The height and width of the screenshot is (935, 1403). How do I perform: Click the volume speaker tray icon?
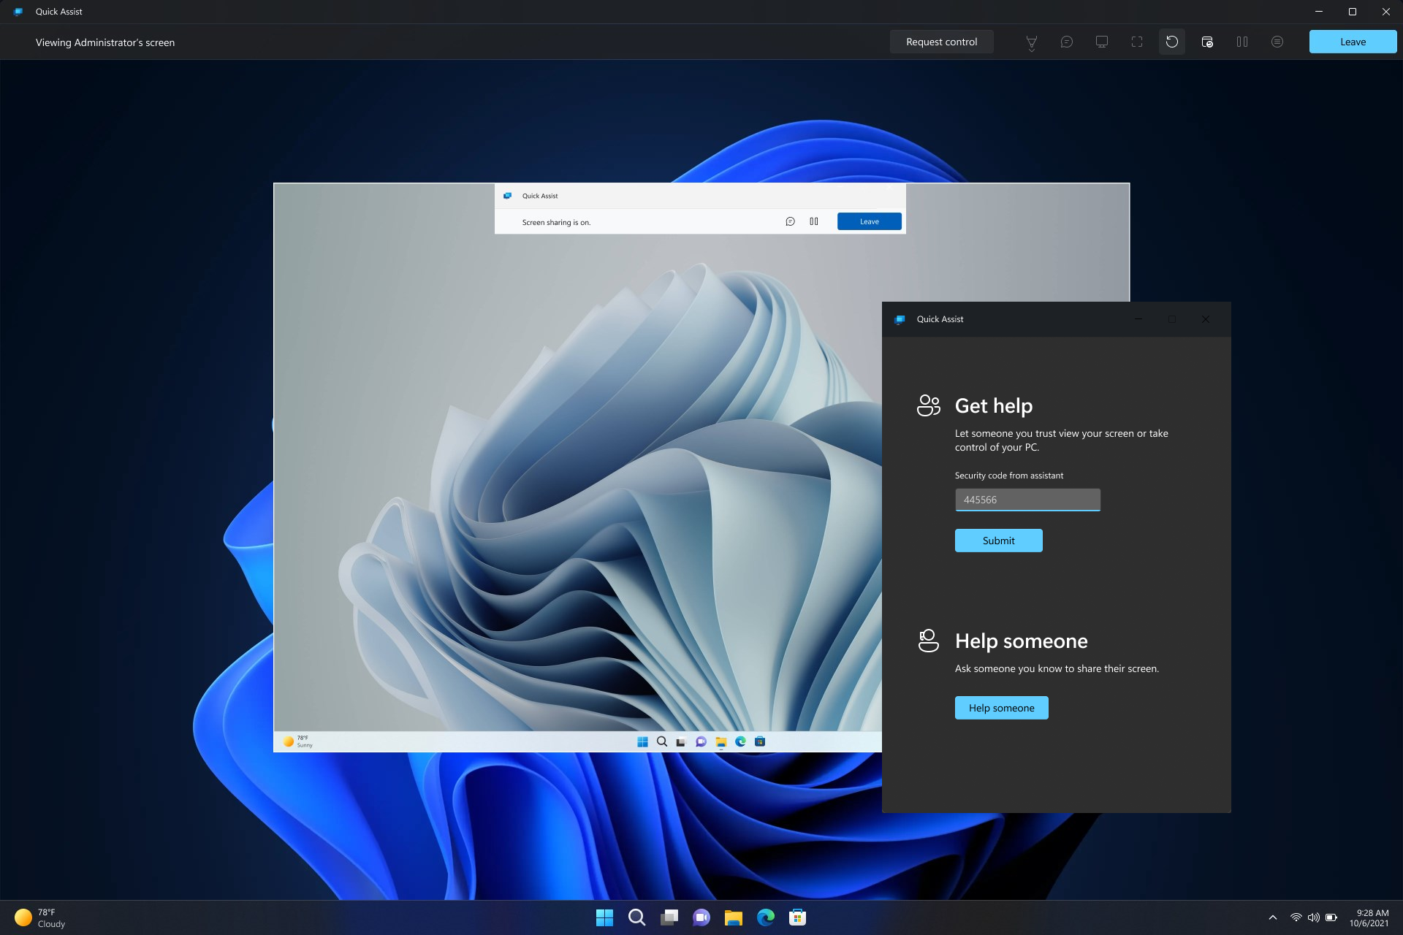point(1313,917)
